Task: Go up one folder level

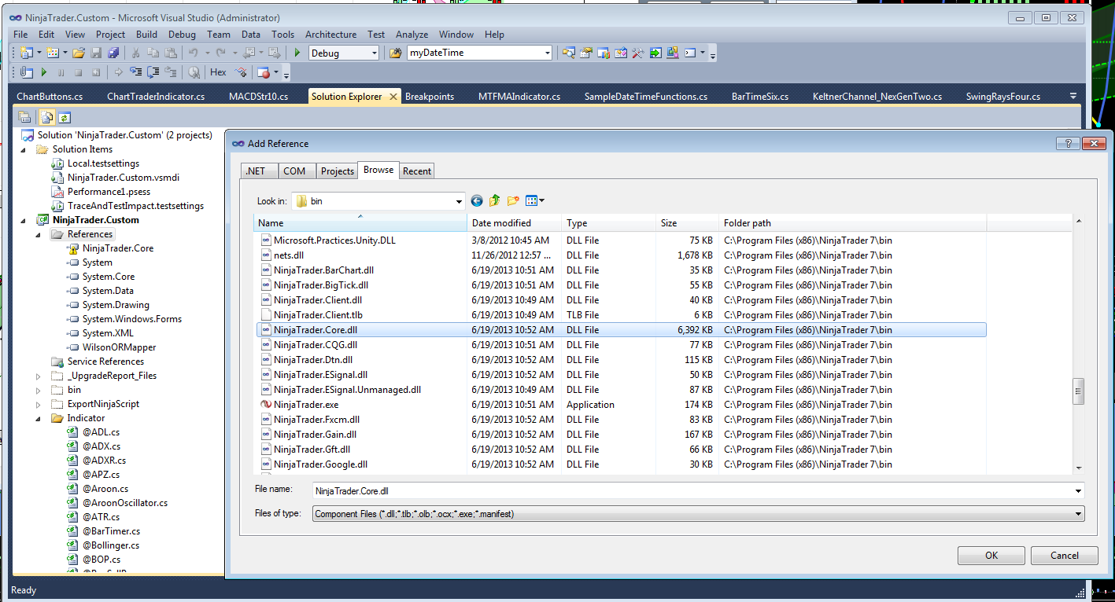Action: 494,201
